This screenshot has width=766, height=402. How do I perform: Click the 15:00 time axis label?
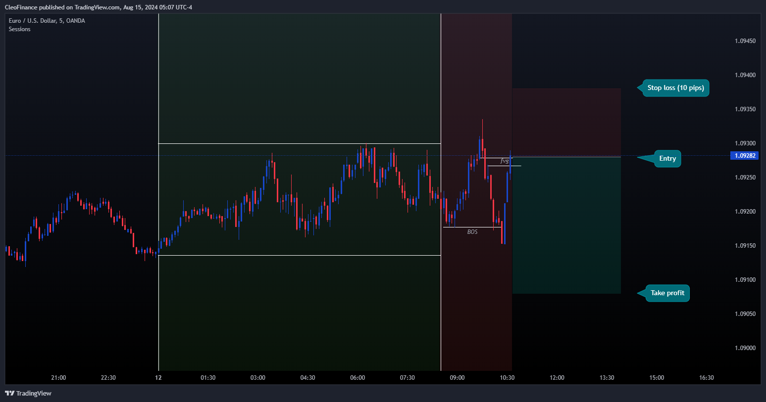657,378
